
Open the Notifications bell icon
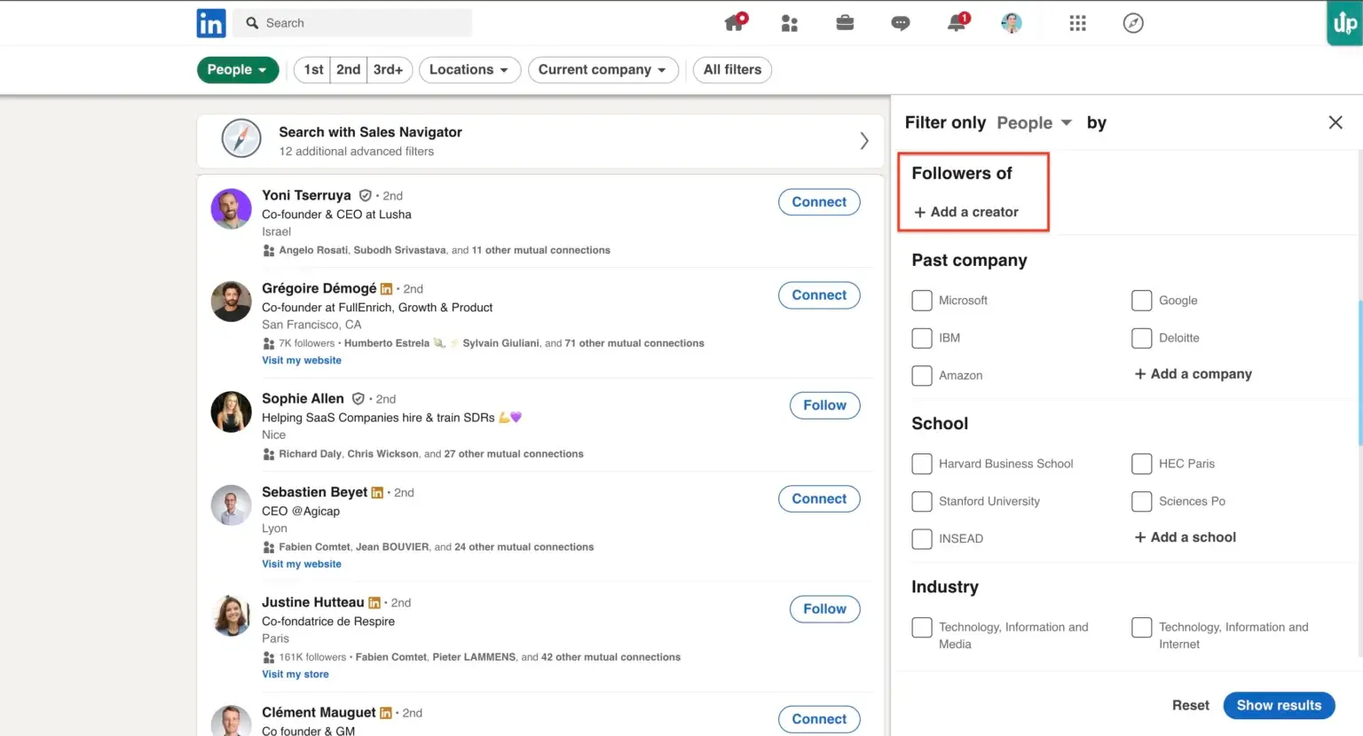[x=957, y=22]
